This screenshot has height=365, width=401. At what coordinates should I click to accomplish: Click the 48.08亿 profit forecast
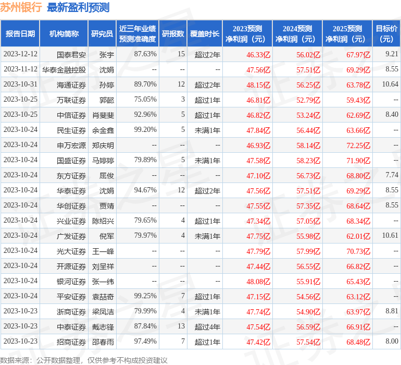pyautogui.click(x=258, y=281)
